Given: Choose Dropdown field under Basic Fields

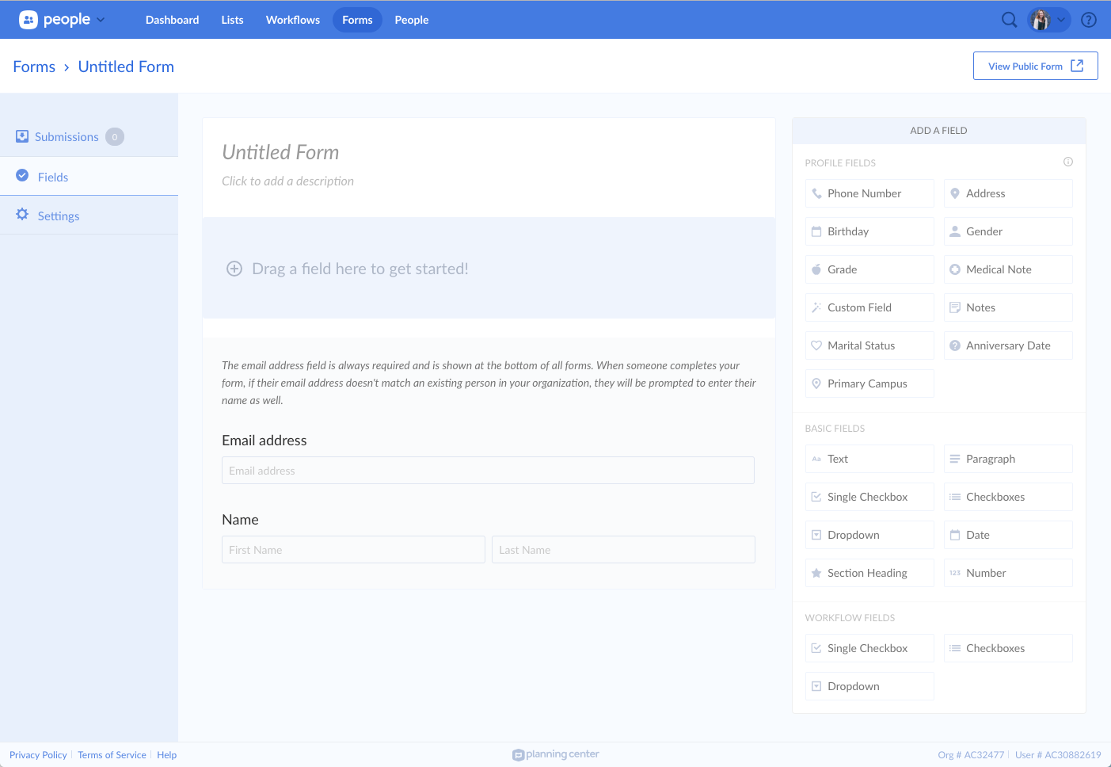Looking at the screenshot, I should [x=869, y=535].
